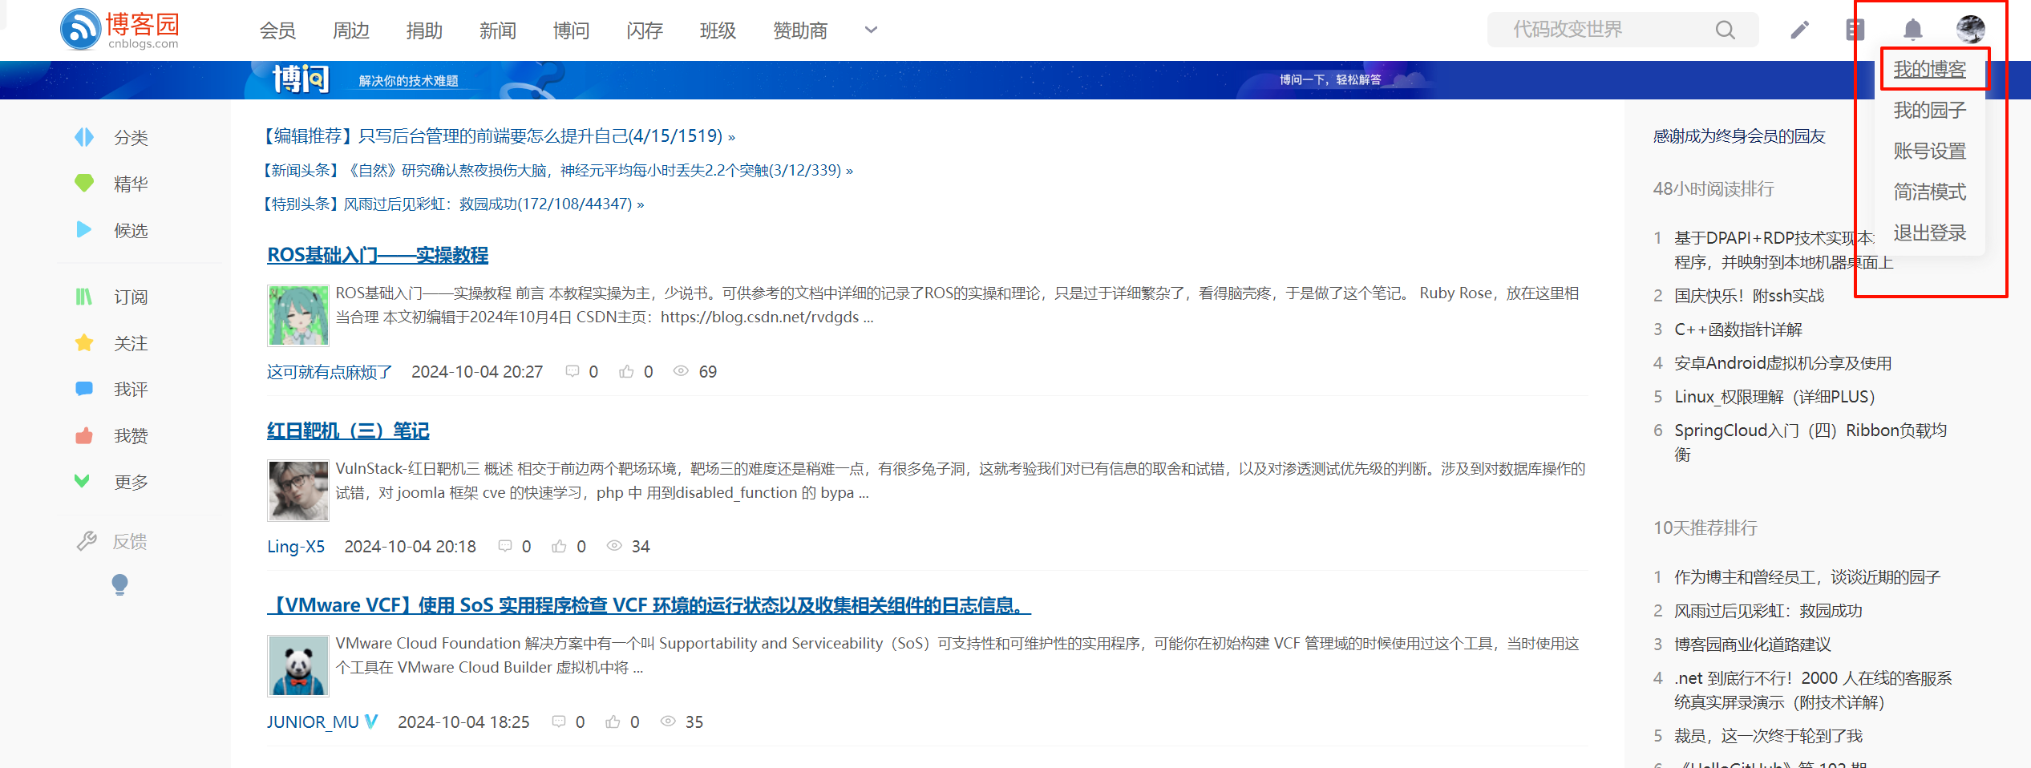
Task: Choose 退出登录 in the user menu
Action: (1929, 233)
